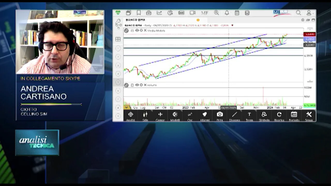The image size is (331, 186).
Task: Click the green volume value label
Action: (x=310, y=105)
